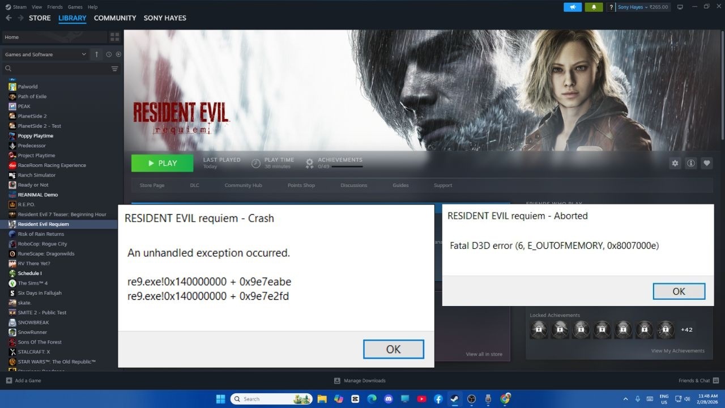Select PlanetSide 2 - Test in library
Screen dimensions: 725x408
(39, 126)
